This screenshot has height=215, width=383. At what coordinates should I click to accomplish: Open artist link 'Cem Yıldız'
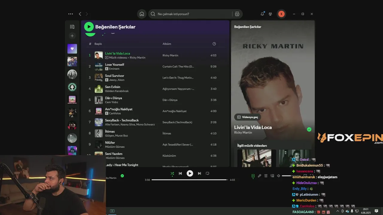pyautogui.click(x=112, y=102)
